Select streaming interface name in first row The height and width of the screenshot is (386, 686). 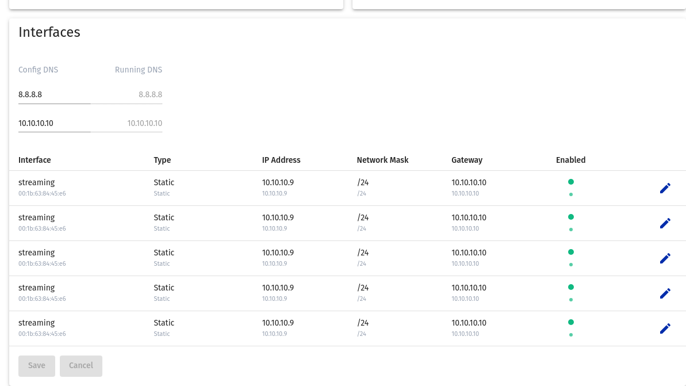tap(36, 182)
